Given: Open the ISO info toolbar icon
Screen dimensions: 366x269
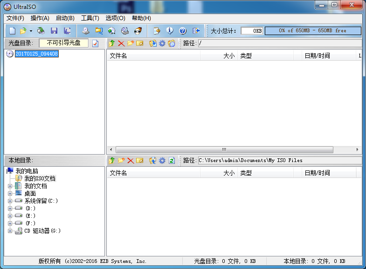Looking at the screenshot, I should click(x=170, y=31).
